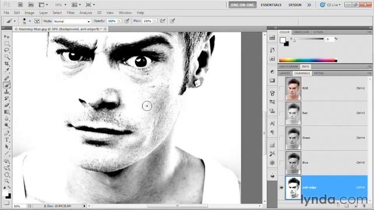The image size is (374, 210).
Task: Open the Character panel icon
Action: tap(272, 123)
